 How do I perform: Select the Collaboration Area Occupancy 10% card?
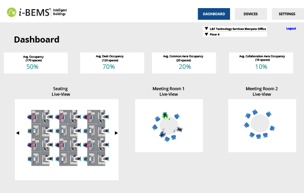click(x=261, y=63)
